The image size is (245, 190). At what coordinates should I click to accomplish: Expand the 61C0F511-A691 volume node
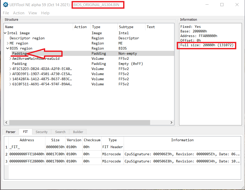click(x=10, y=84)
